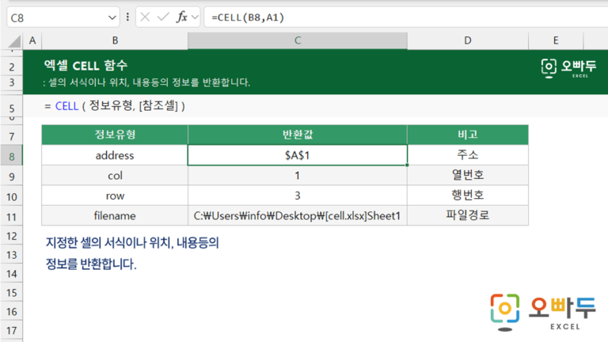Select row 3 header

12,82
